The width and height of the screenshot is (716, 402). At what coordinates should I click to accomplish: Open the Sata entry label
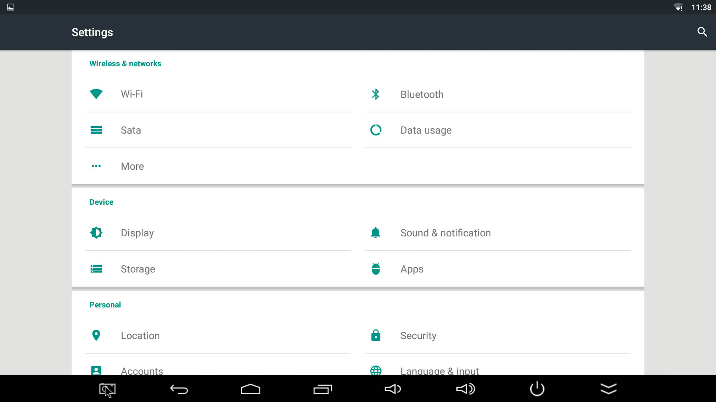[131, 130]
